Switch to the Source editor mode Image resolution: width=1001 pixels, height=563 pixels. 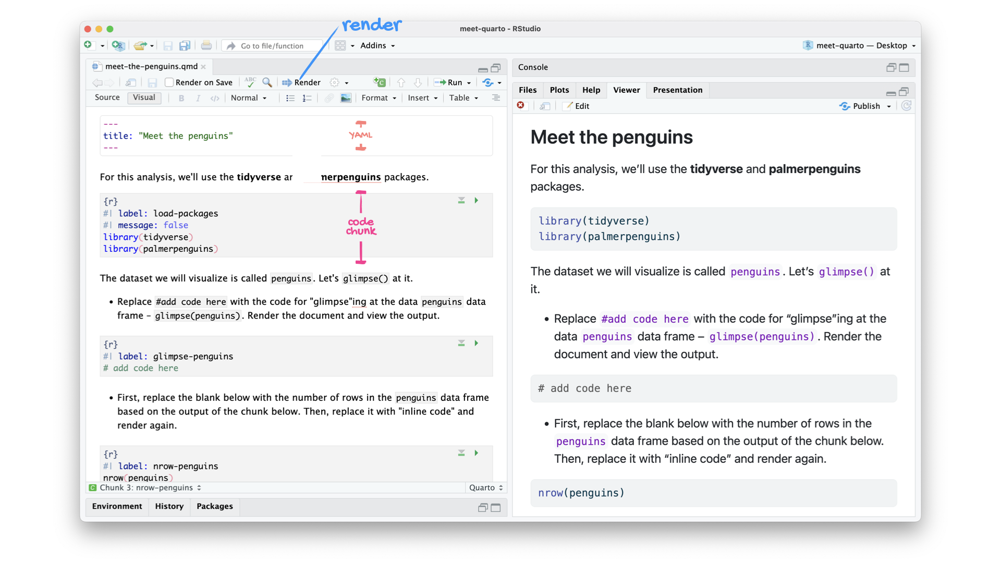pyautogui.click(x=107, y=97)
